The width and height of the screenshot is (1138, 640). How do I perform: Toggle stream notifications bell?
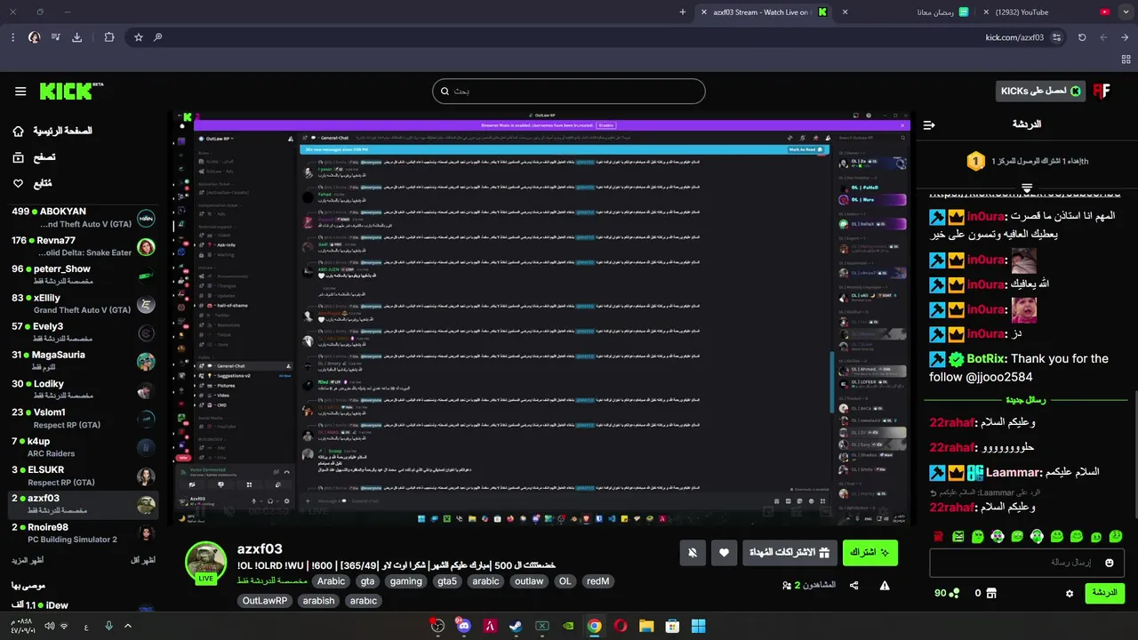click(693, 553)
